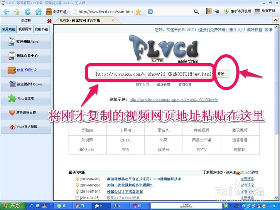Click 发表评论 link beside the 2012-04-01 news row

[x=247, y=179]
